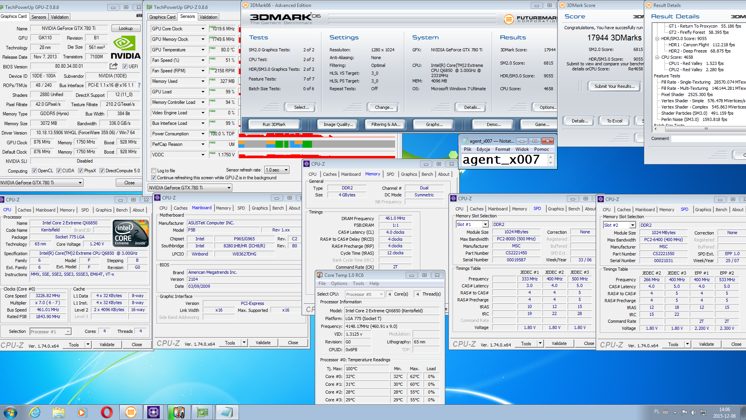Toggle the CUDA checkbox
Image resolution: width=746 pixels, height=420 pixels.
click(59, 171)
